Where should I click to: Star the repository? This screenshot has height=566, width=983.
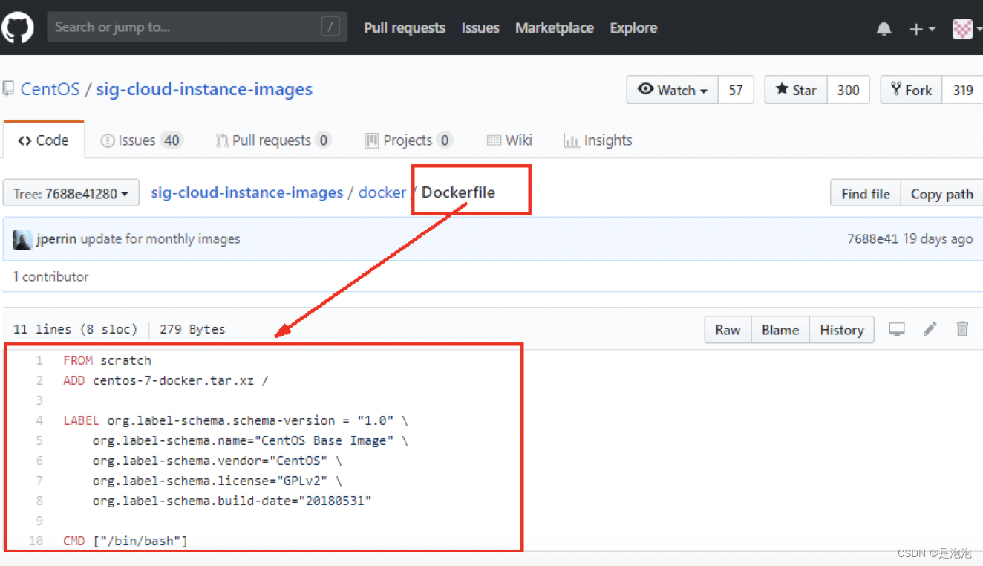click(796, 90)
